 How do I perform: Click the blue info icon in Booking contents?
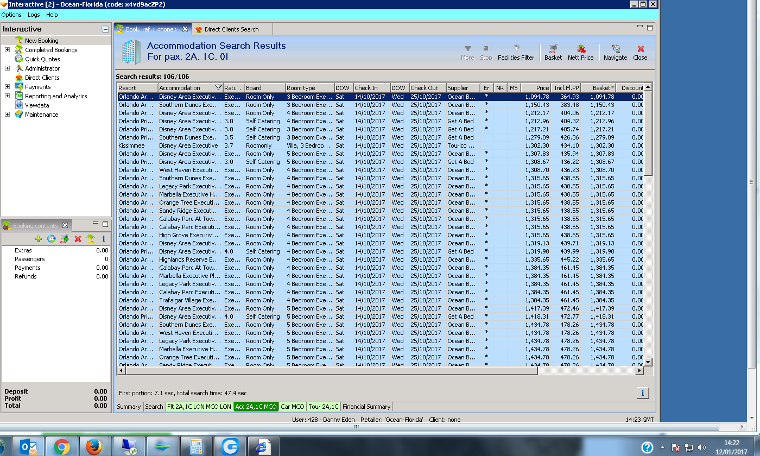coord(104,239)
